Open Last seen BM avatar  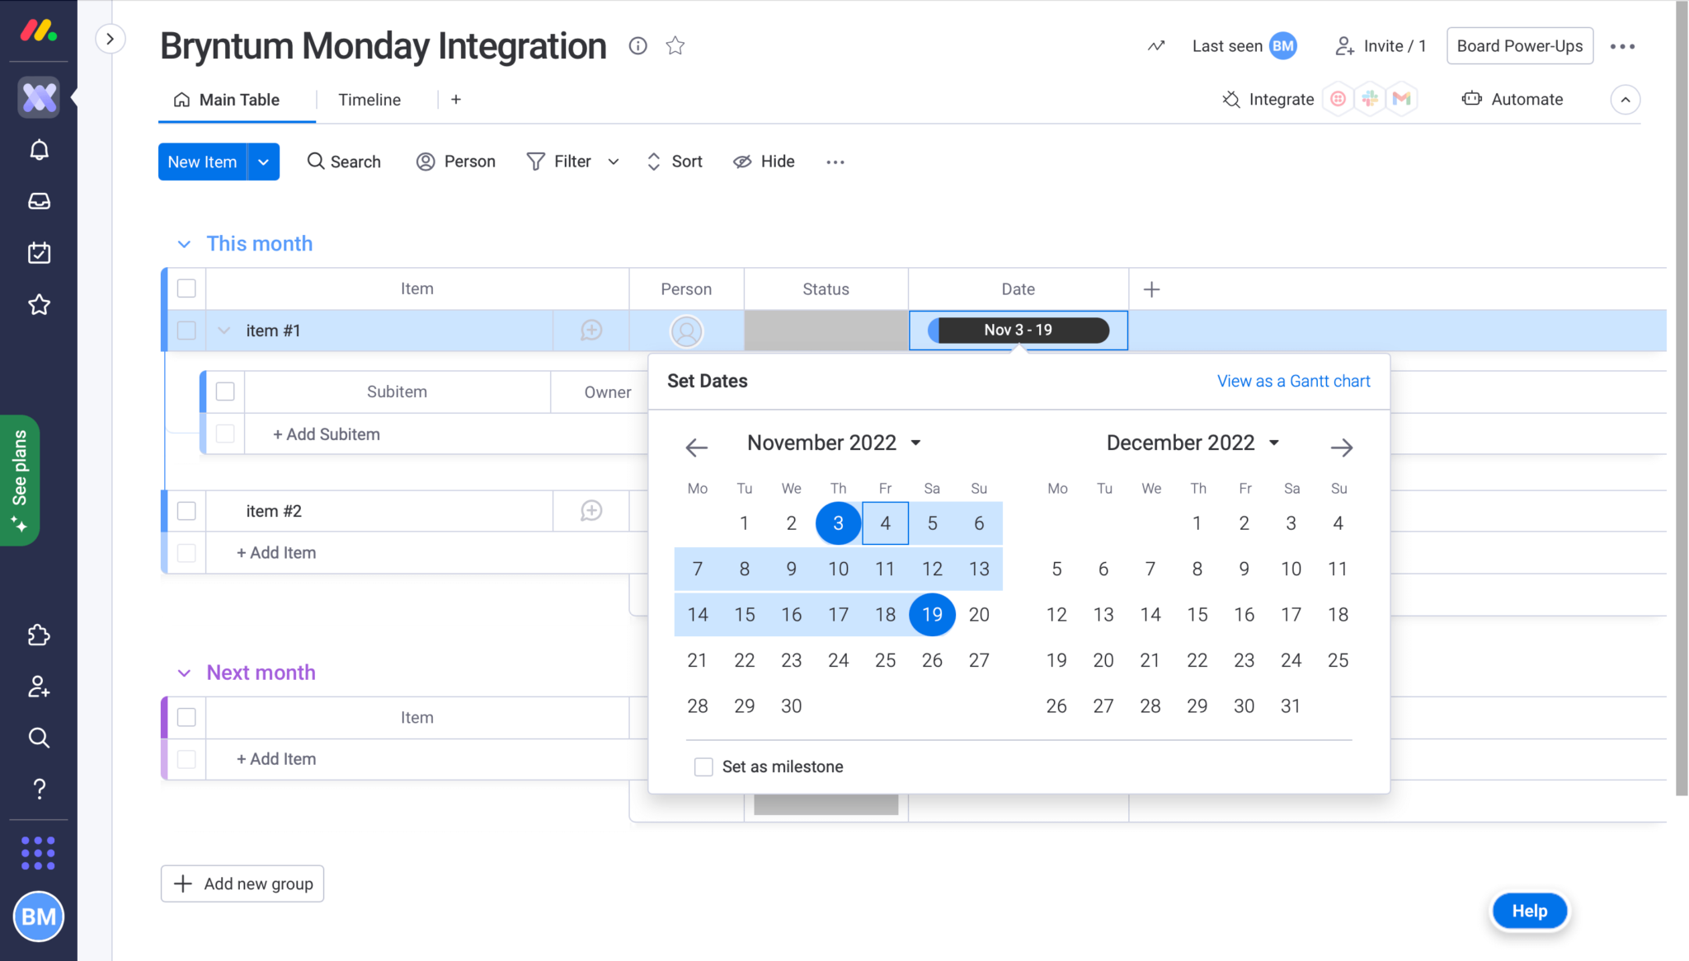(1282, 46)
